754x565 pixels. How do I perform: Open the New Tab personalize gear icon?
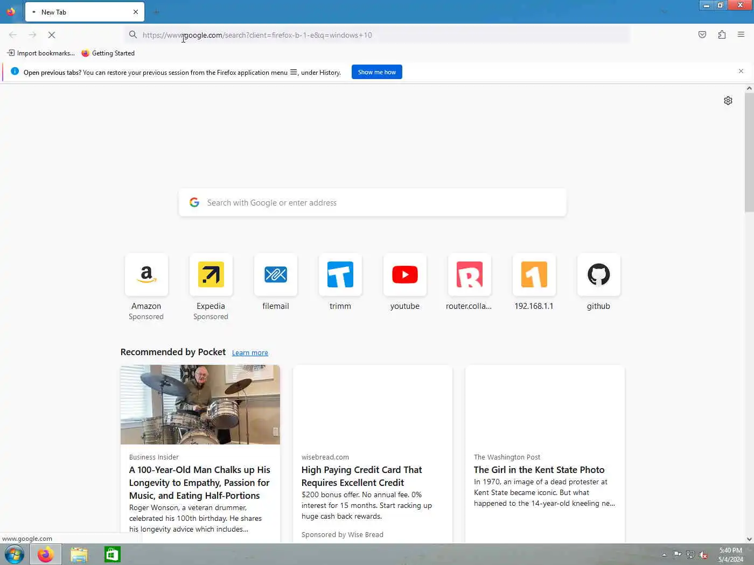[728, 101]
